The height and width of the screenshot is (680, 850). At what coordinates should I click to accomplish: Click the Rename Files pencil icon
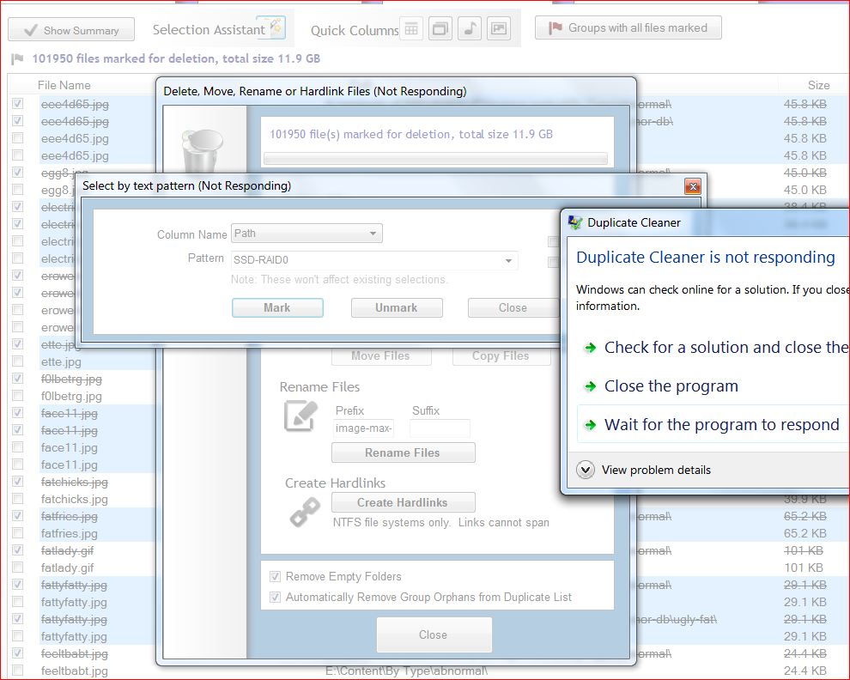(301, 416)
